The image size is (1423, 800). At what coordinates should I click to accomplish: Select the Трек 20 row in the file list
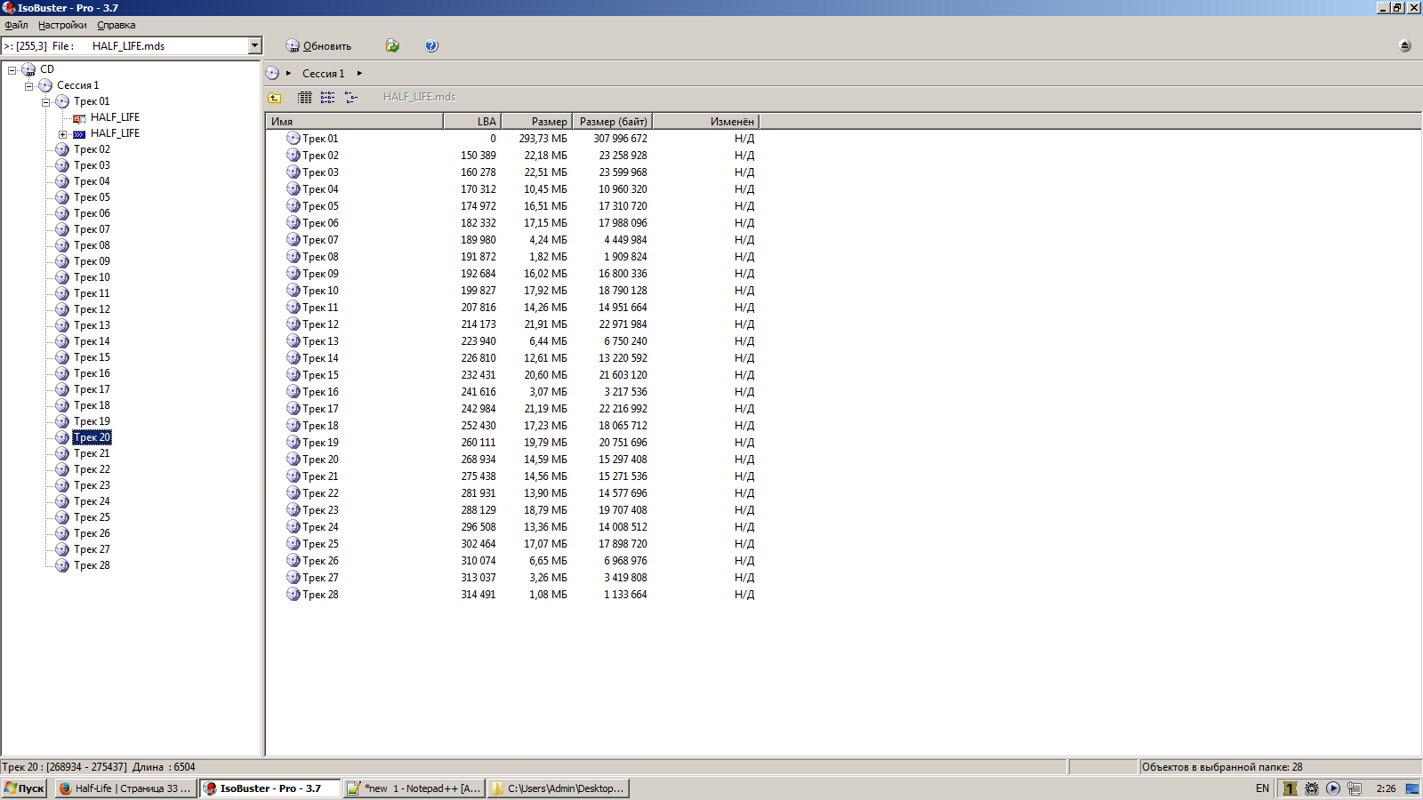pyautogui.click(x=511, y=460)
